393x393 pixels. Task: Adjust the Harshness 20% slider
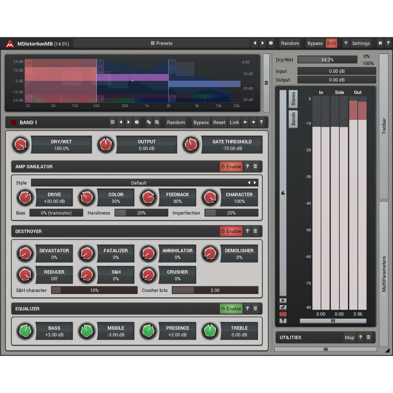click(141, 213)
